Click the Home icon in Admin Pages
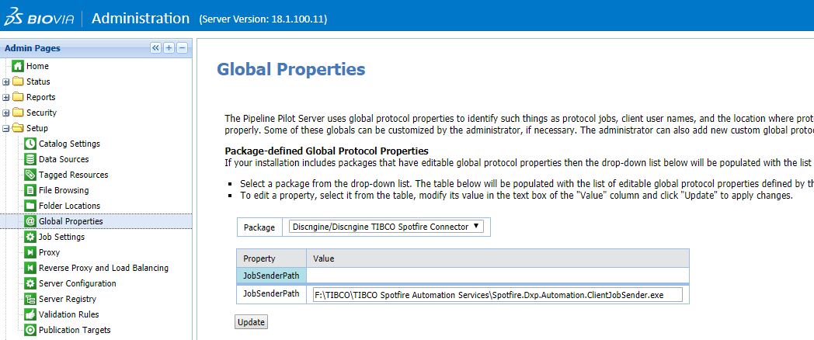Screen dimensions: 814x340 coord(18,66)
